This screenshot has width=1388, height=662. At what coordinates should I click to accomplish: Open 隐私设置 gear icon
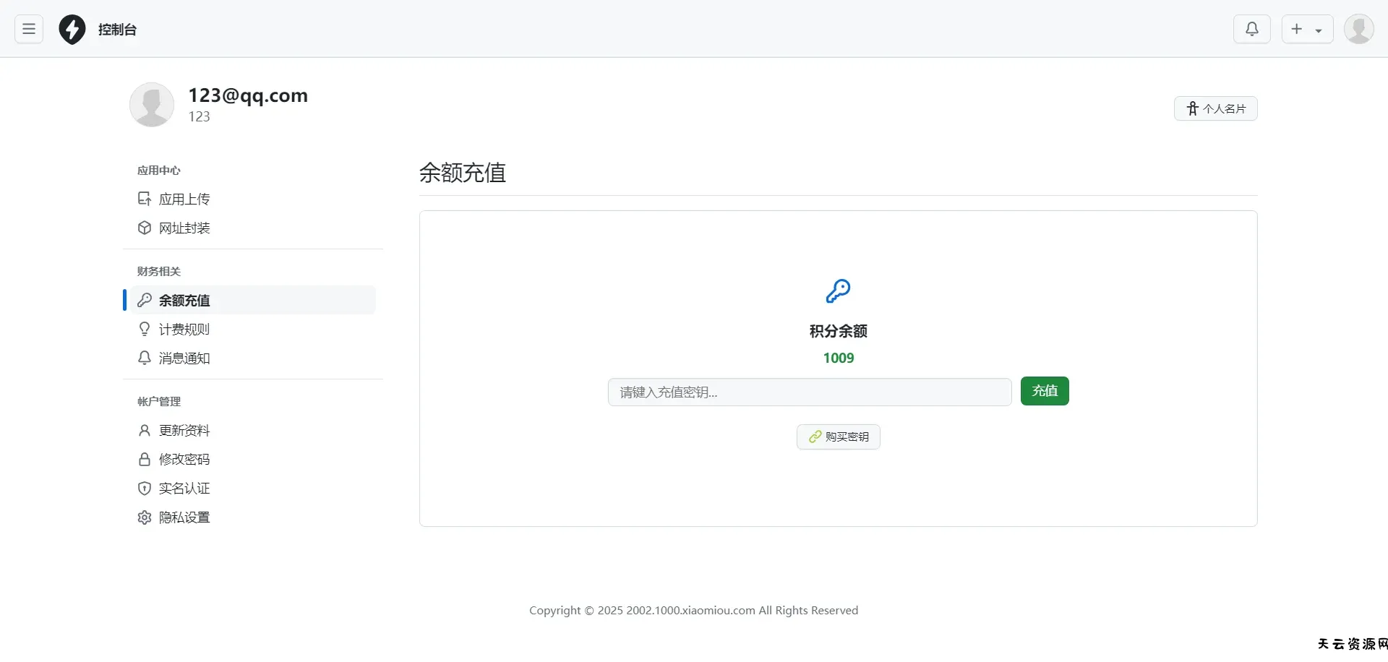point(145,517)
